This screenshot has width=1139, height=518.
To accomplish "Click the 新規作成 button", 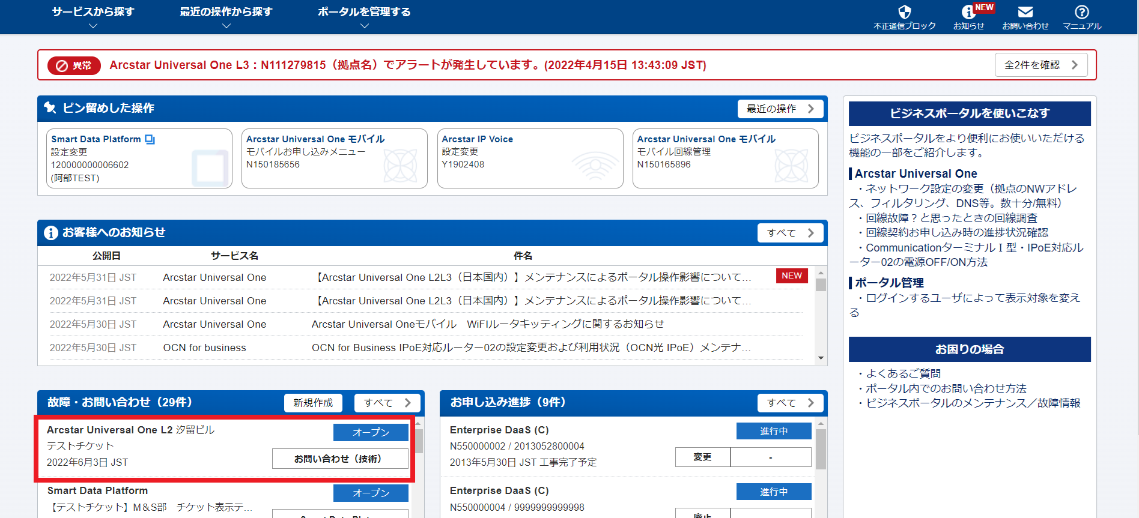I will click(x=313, y=403).
